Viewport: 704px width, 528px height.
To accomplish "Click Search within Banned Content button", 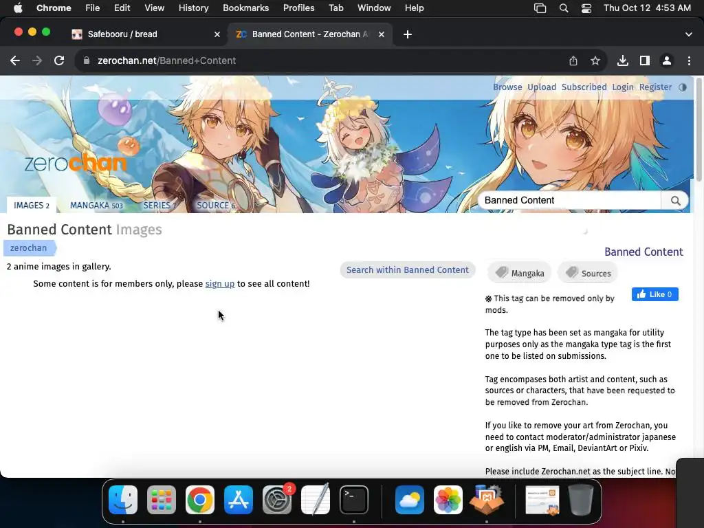I will click(x=407, y=269).
